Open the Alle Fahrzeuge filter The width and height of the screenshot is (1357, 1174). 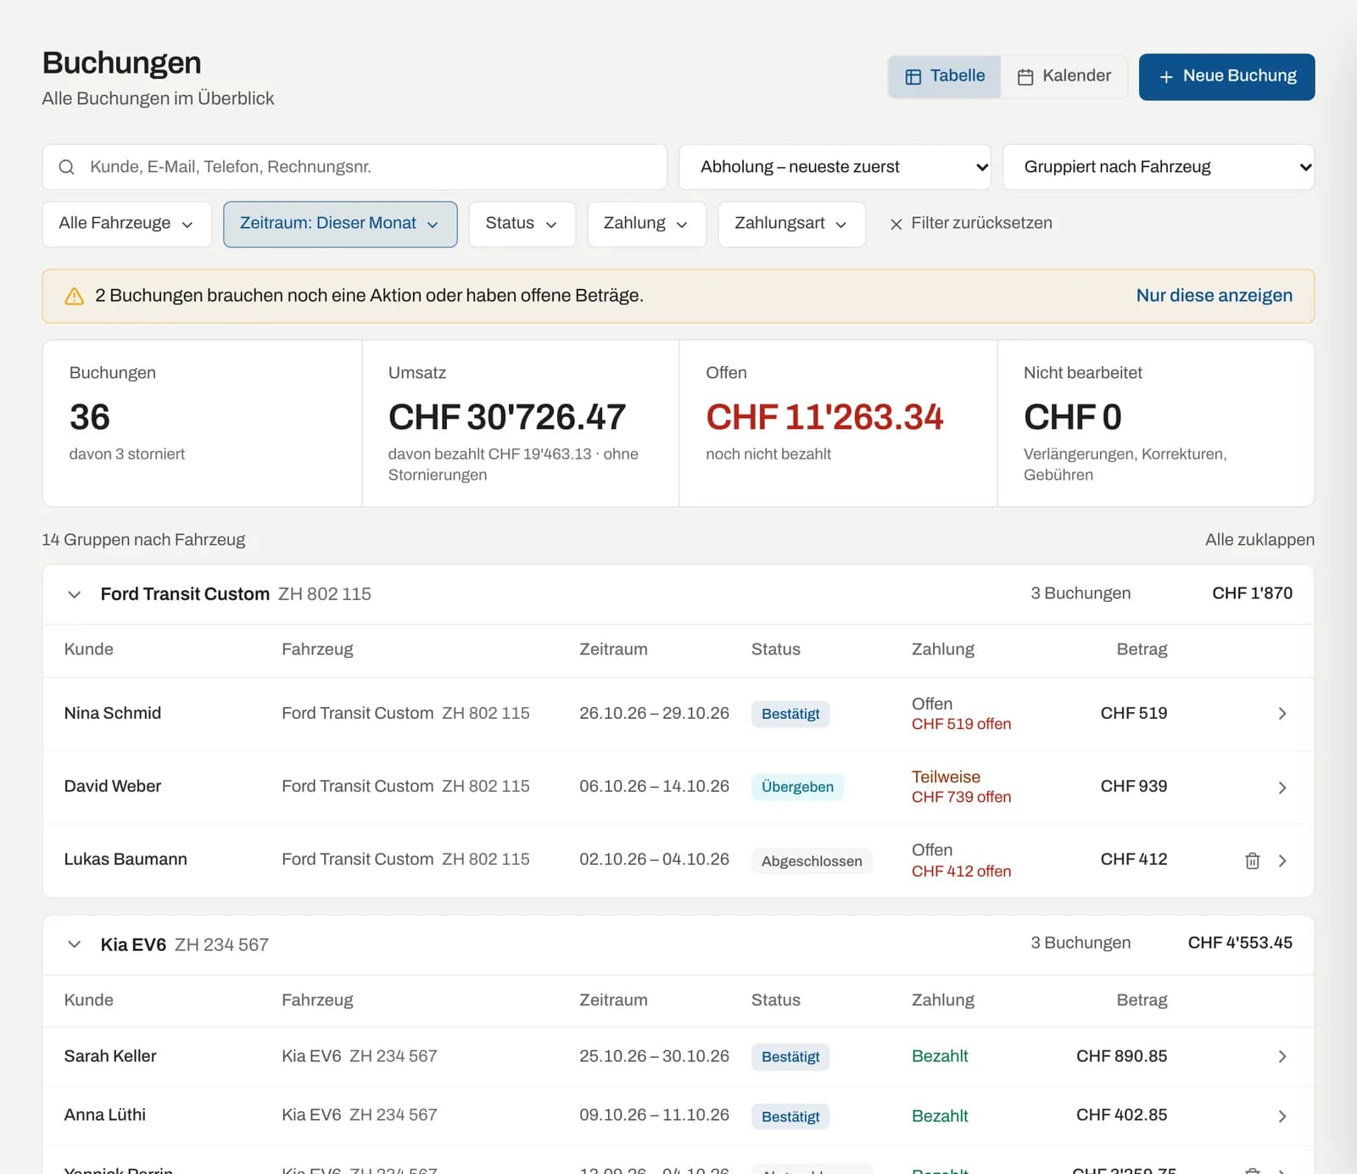tap(126, 224)
